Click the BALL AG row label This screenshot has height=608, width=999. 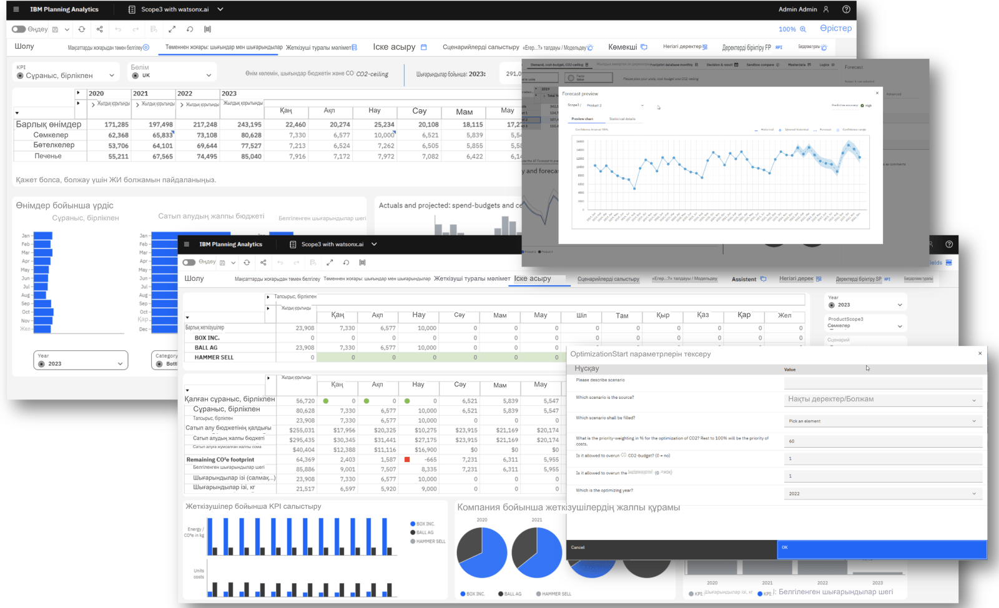[x=206, y=348]
